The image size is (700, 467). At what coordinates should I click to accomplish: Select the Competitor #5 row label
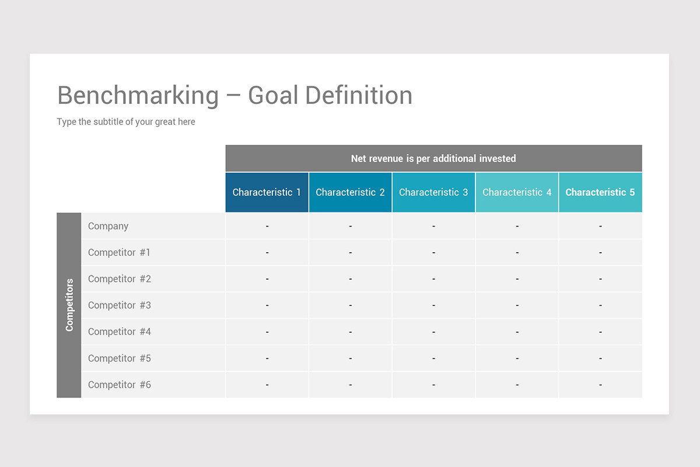(x=153, y=358)
